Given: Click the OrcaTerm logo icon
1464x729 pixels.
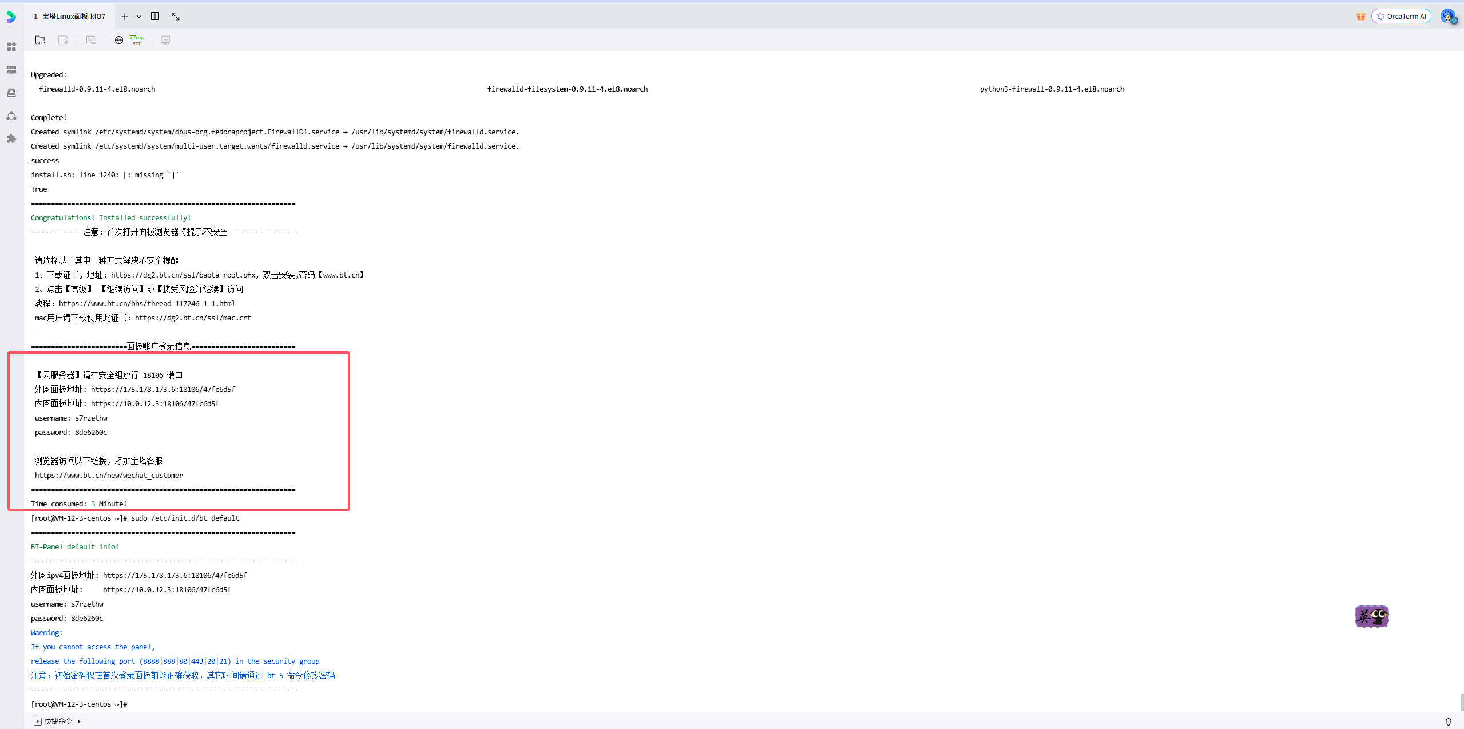Looking at the screenshot, I should (11, 17).
